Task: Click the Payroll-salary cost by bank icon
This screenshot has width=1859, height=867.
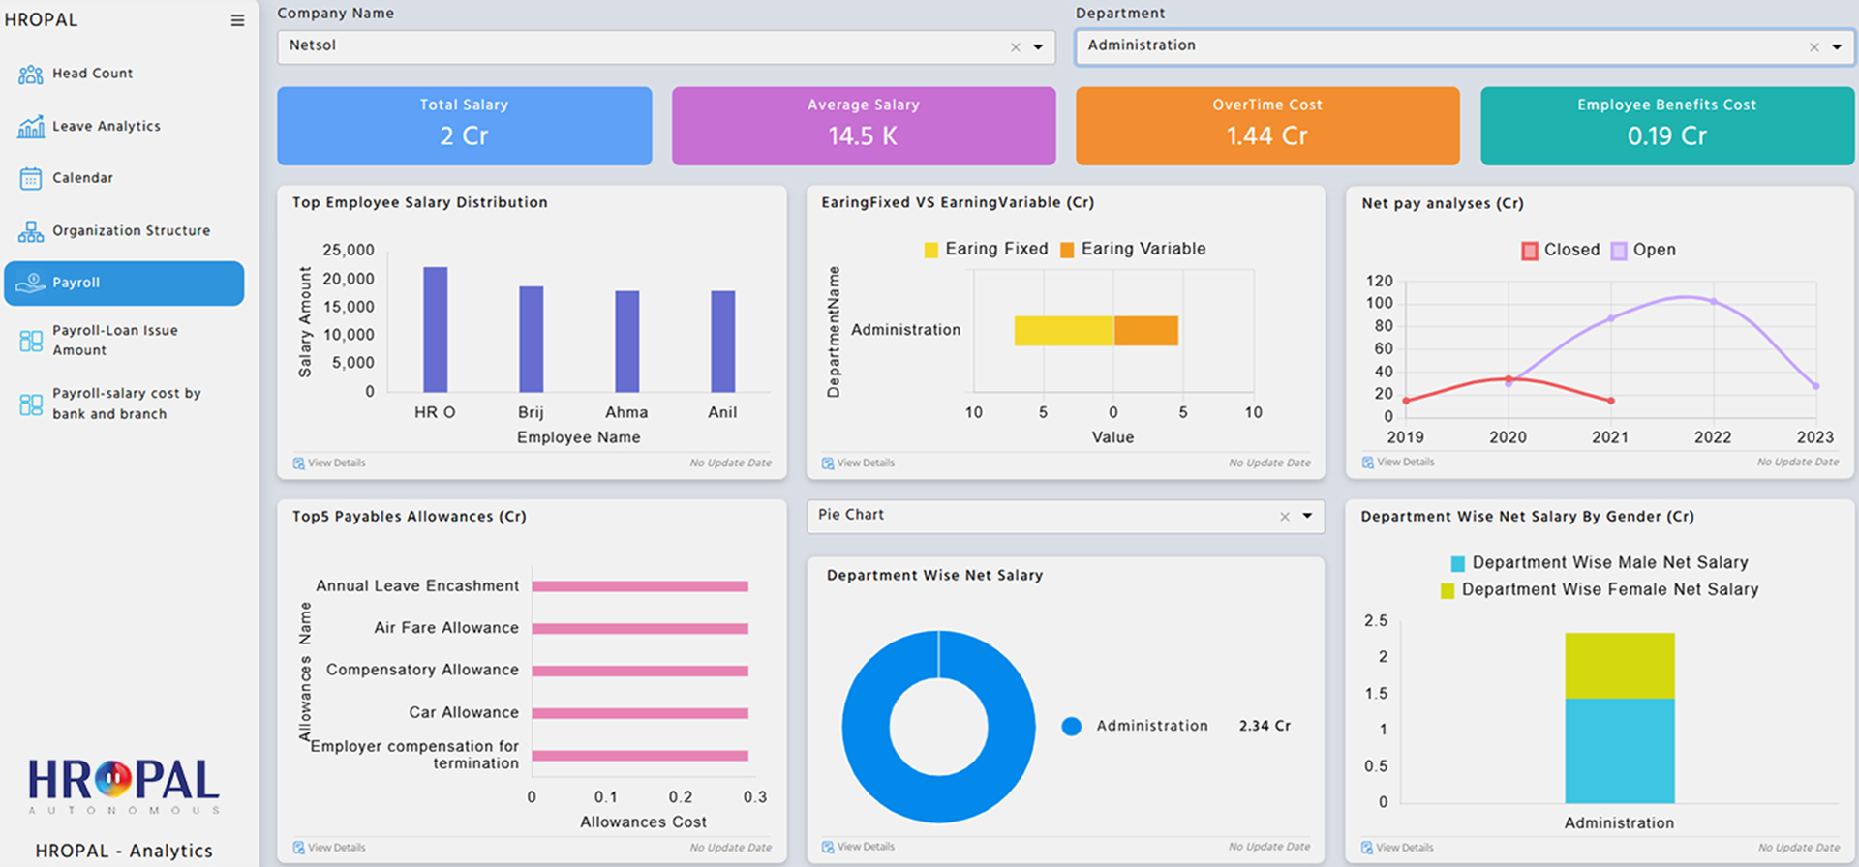Action: (x=31, y=404)
